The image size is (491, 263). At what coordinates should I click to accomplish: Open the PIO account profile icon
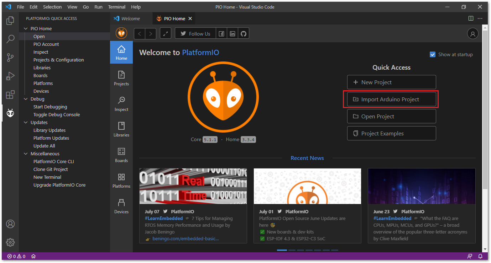click(472, 34)
